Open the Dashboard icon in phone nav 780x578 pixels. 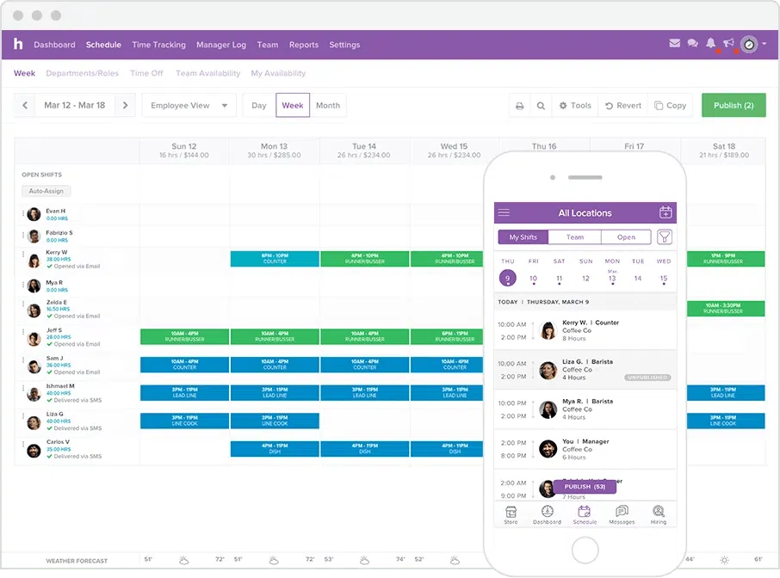548,515
